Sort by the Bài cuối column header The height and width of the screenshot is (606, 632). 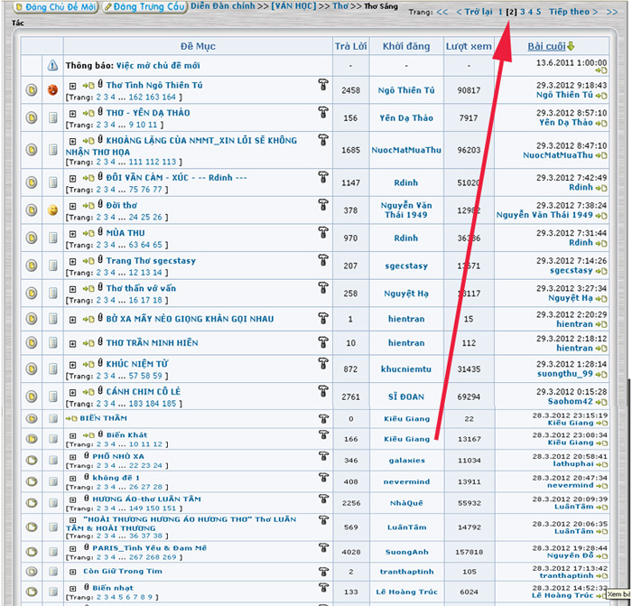546,46
